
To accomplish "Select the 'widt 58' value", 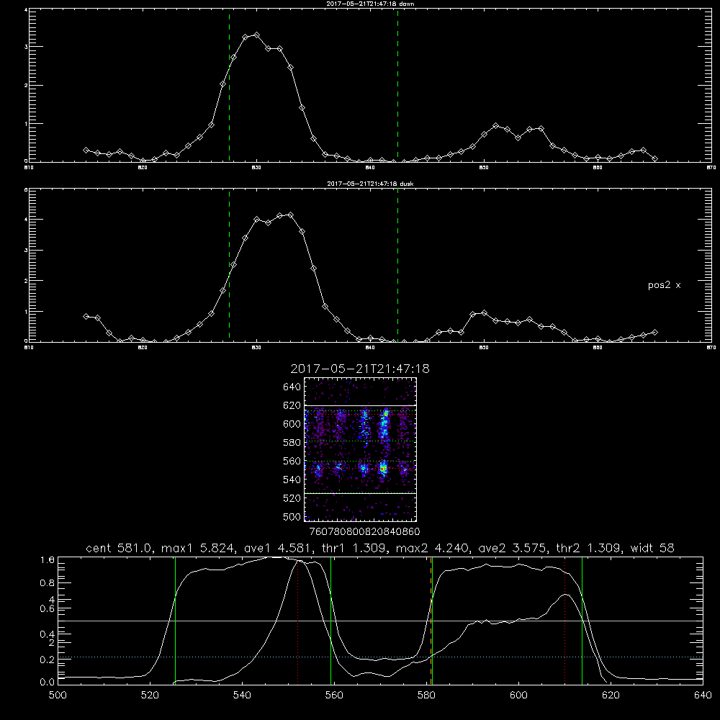I will click(x=652, y=548).
